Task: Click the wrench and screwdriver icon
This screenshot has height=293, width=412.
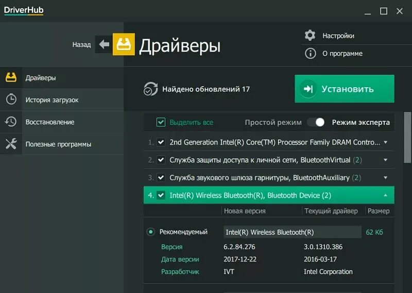Action: coord(11,144)
